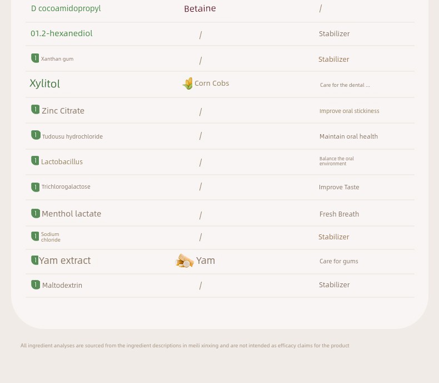Click the corn cob icon

[188, 84]
